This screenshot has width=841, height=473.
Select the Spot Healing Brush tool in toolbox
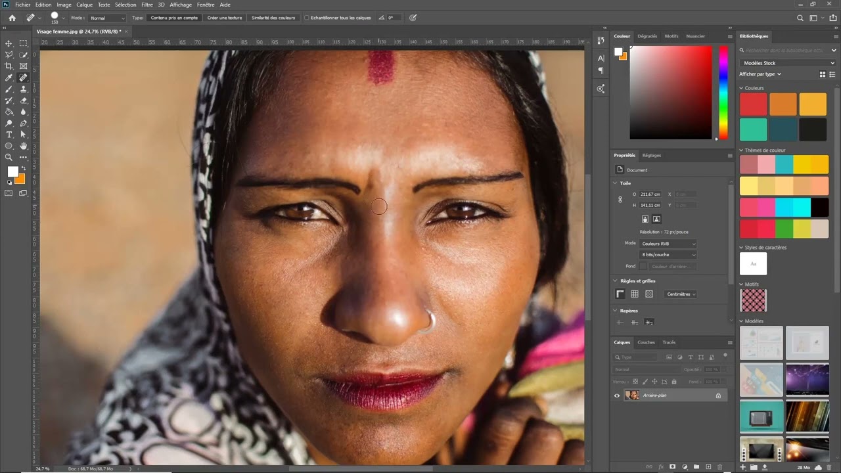pyautogui.click(x=24, y=78)
